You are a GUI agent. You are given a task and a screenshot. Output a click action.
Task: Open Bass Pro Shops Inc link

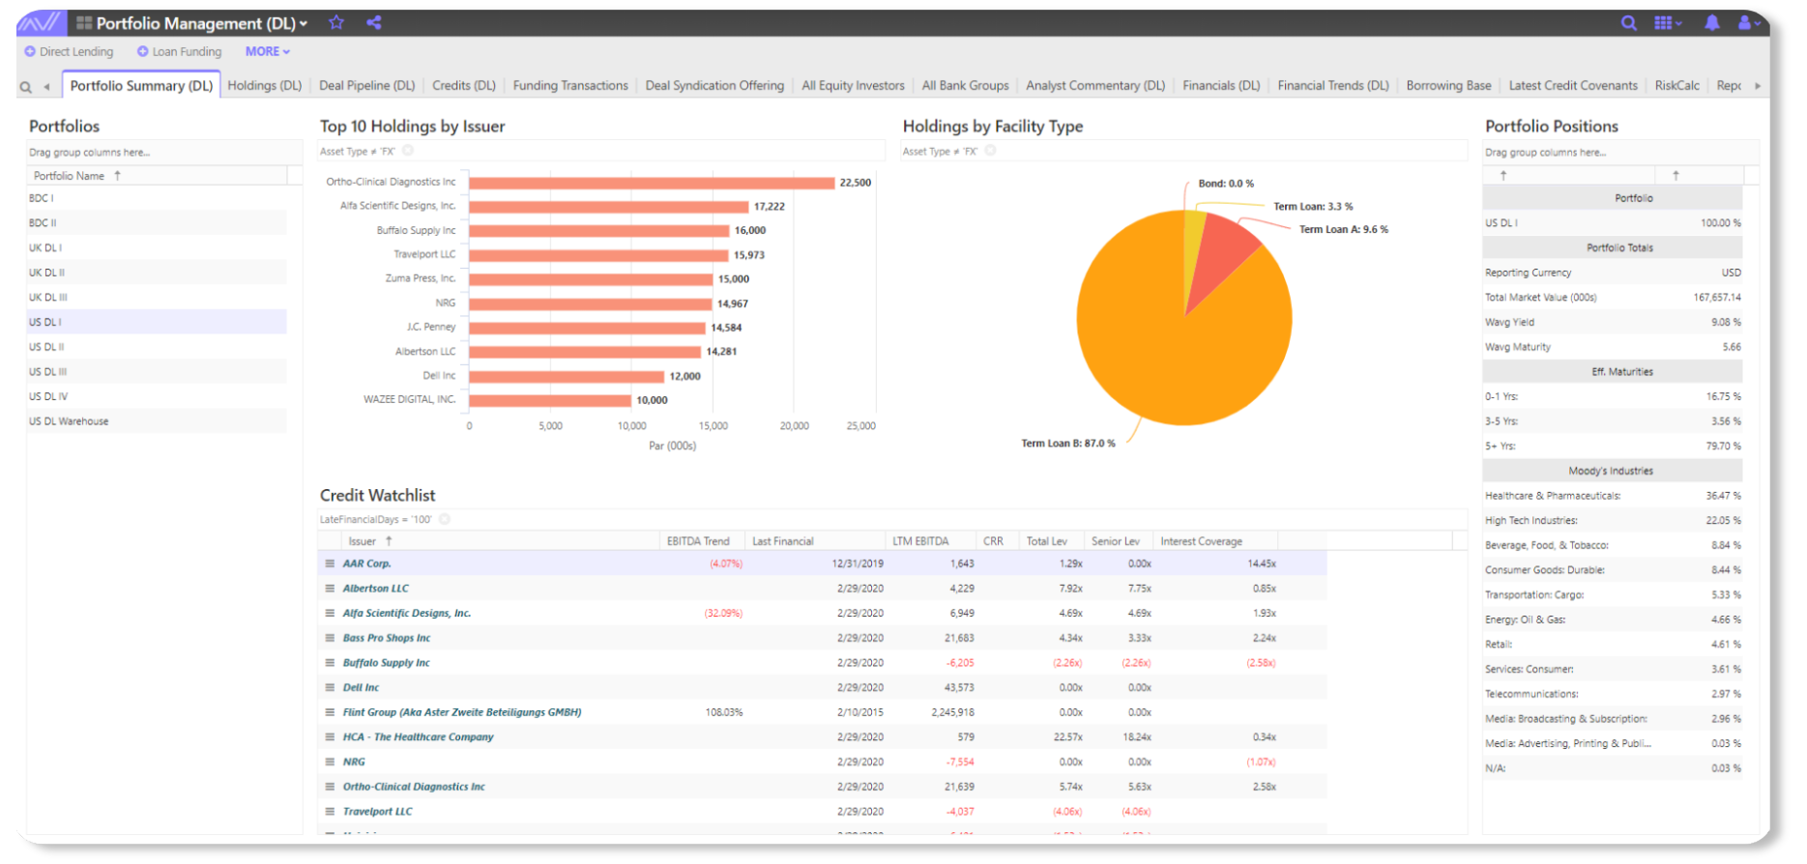click(x=387, y=638)
